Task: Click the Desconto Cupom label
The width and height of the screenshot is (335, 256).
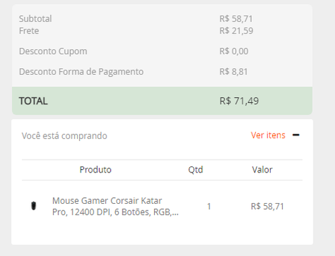Action: [53, 51]
